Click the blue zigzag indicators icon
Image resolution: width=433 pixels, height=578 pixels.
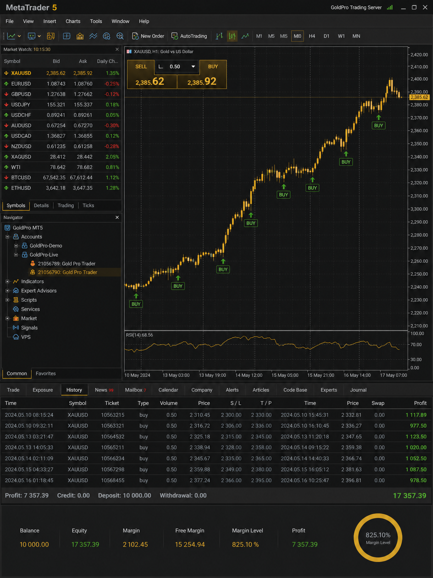point(93,36)
